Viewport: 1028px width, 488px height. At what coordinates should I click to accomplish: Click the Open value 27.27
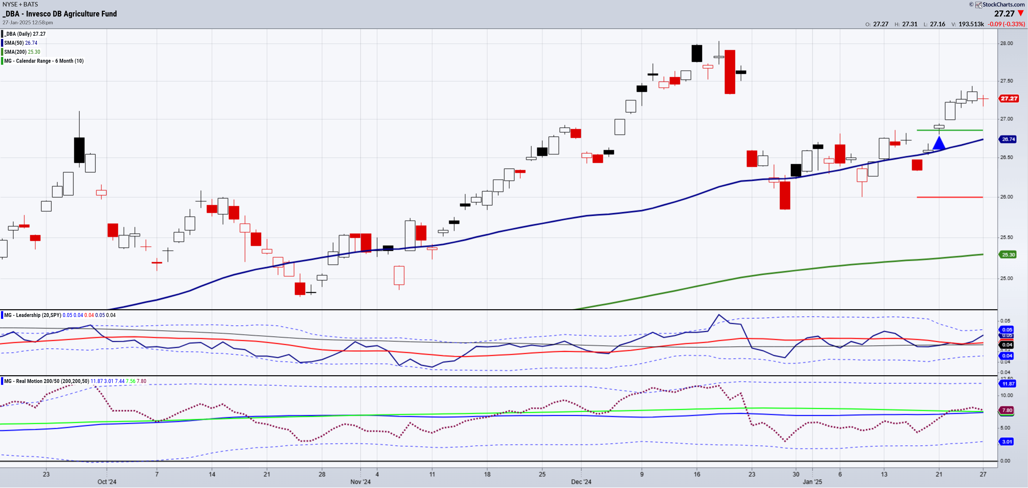[x=880, y=24]
